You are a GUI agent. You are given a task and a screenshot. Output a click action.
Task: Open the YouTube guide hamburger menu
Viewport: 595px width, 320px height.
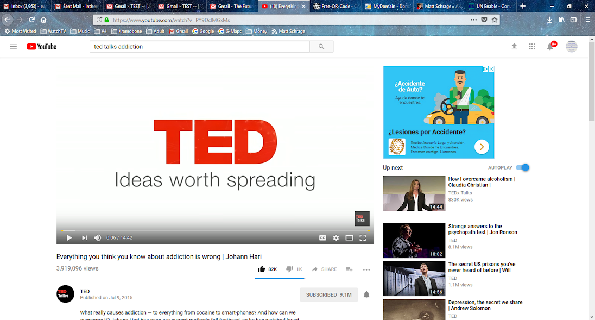pyautogui.click(x=13, y=46)
